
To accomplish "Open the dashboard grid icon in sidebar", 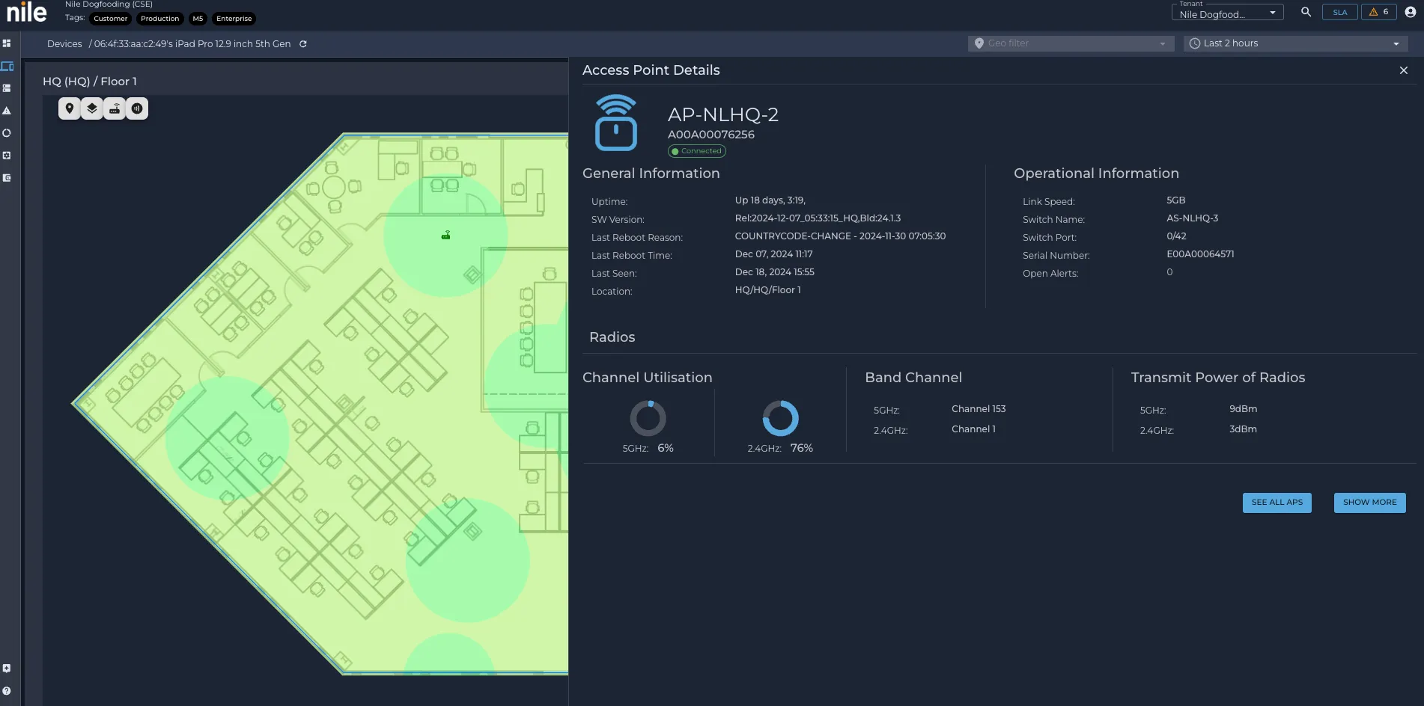I will [7, 43].
